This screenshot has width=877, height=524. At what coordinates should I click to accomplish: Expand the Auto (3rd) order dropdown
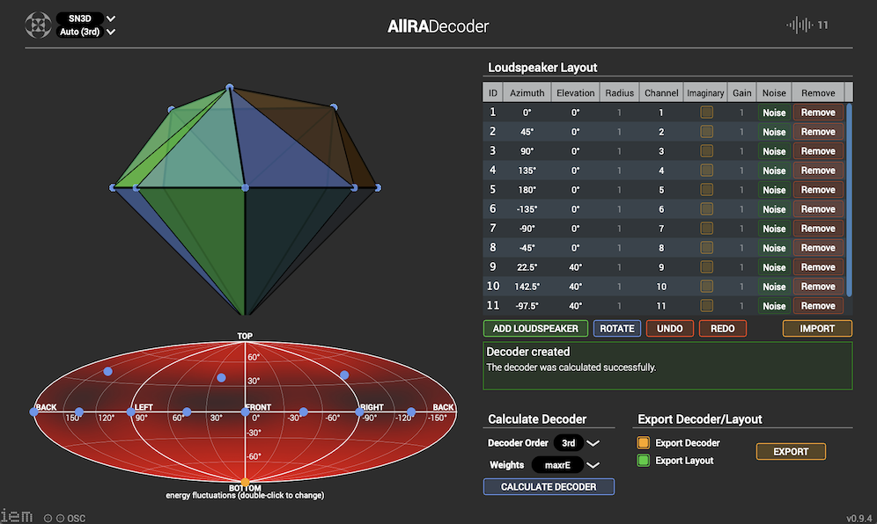(x=86, y=33)
